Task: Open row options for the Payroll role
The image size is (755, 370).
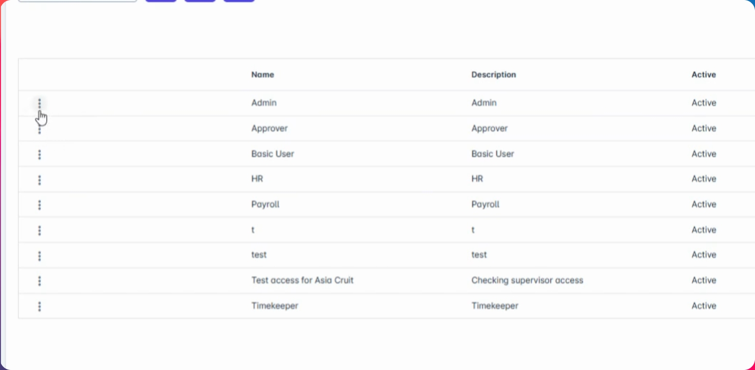Action: pos(40,205)
